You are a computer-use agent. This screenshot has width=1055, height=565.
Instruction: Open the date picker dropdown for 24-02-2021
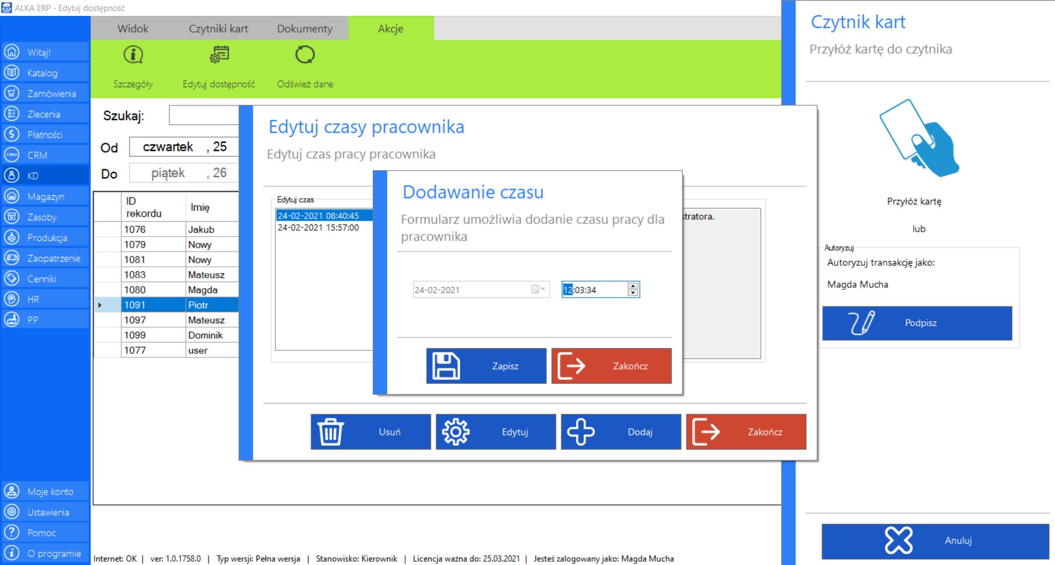543,289
